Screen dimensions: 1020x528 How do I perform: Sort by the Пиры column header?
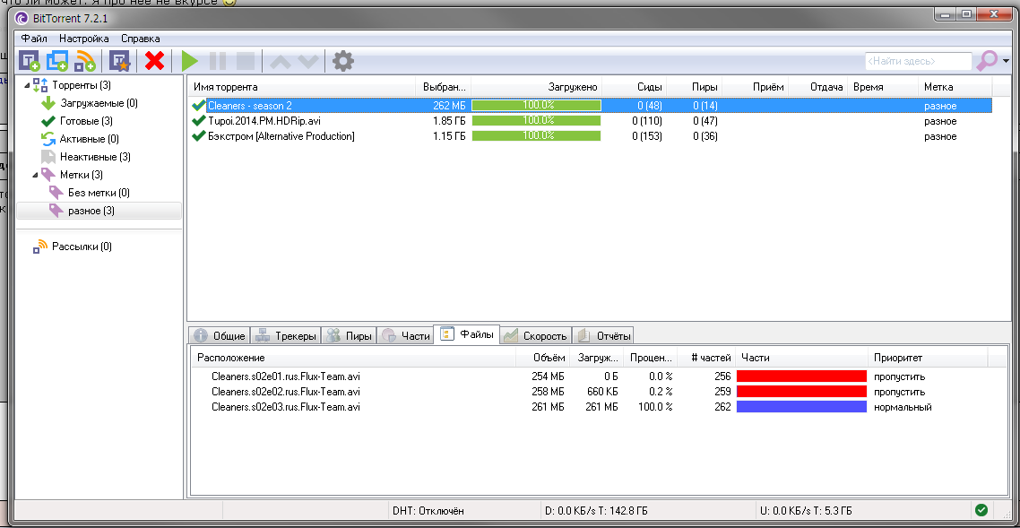coord(695,87)
